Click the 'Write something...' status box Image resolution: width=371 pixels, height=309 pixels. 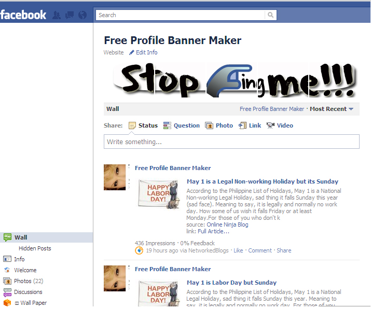click(x=231, y=142)
